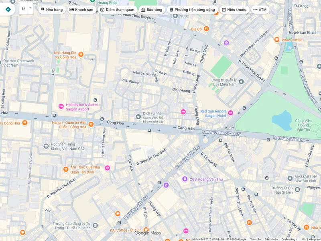Image resolution: width=321 pixels, height=241 pixels.
Task: Click purple shopping marker on Hoàng Văn Thụ
Action: (166, 185)
